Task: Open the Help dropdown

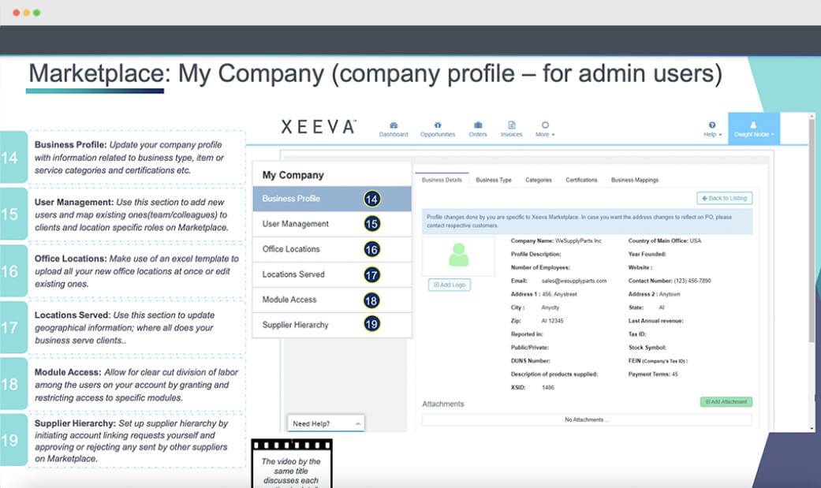Action: (712, 129)
